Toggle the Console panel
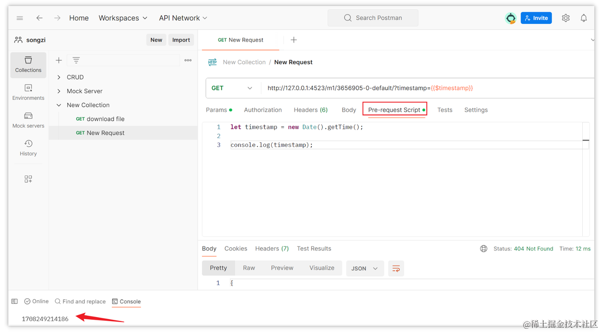This screenshot has height=332, width=601. pyautogui.click(x=126, y=302)
